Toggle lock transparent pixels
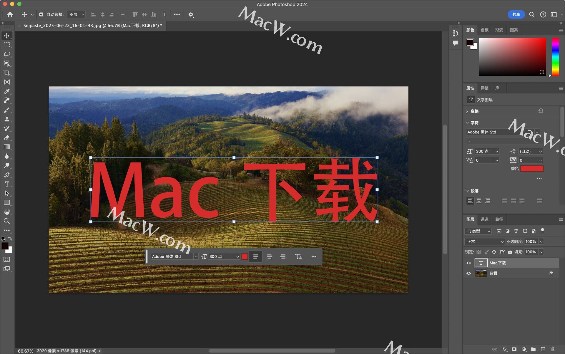 (x=479, y=252)
